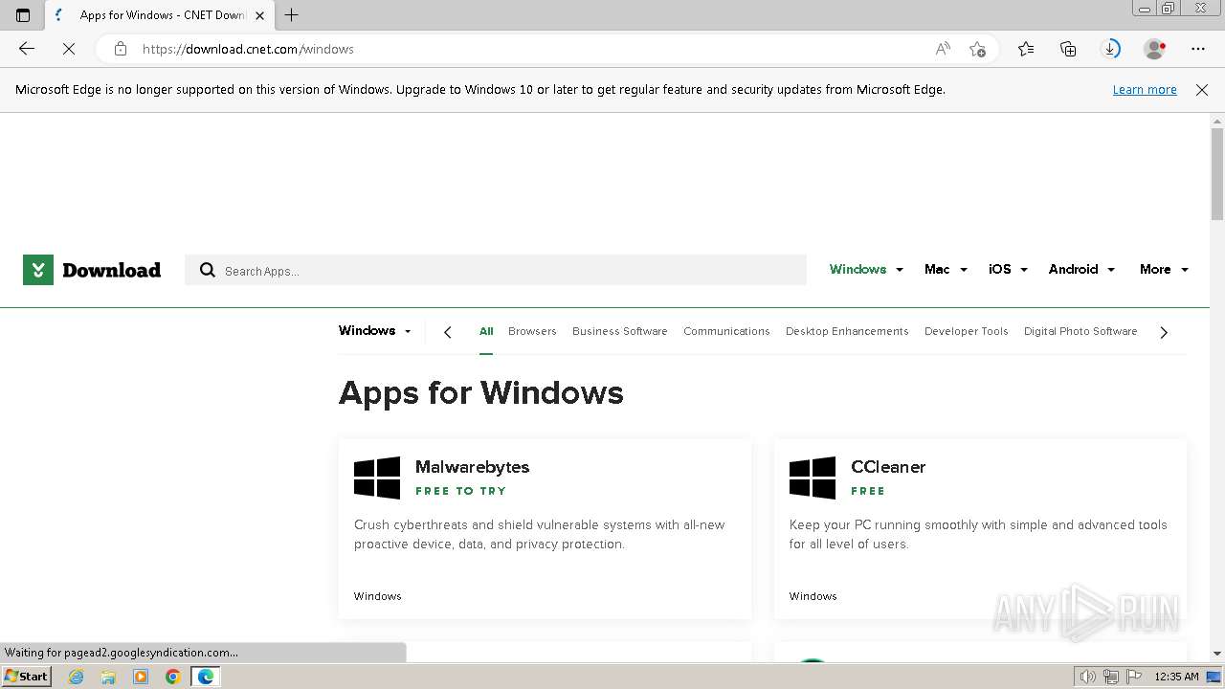The image size is (1225, 689).
Task: Click the CCleaner Windows logo icon
Action: tap(813, 478)
